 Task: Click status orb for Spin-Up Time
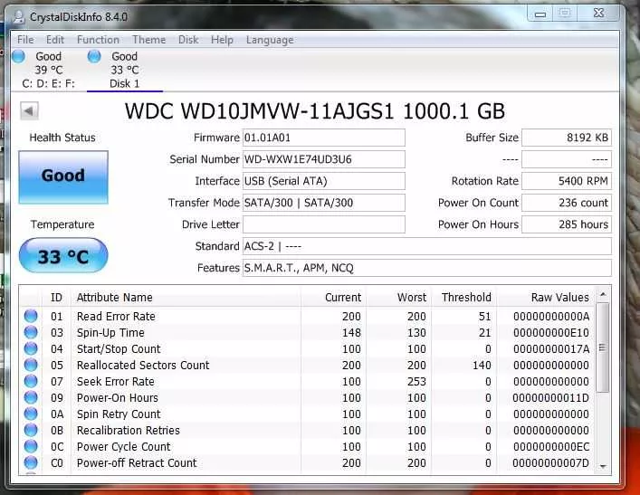pyautogui.click(x=31, y=332)
